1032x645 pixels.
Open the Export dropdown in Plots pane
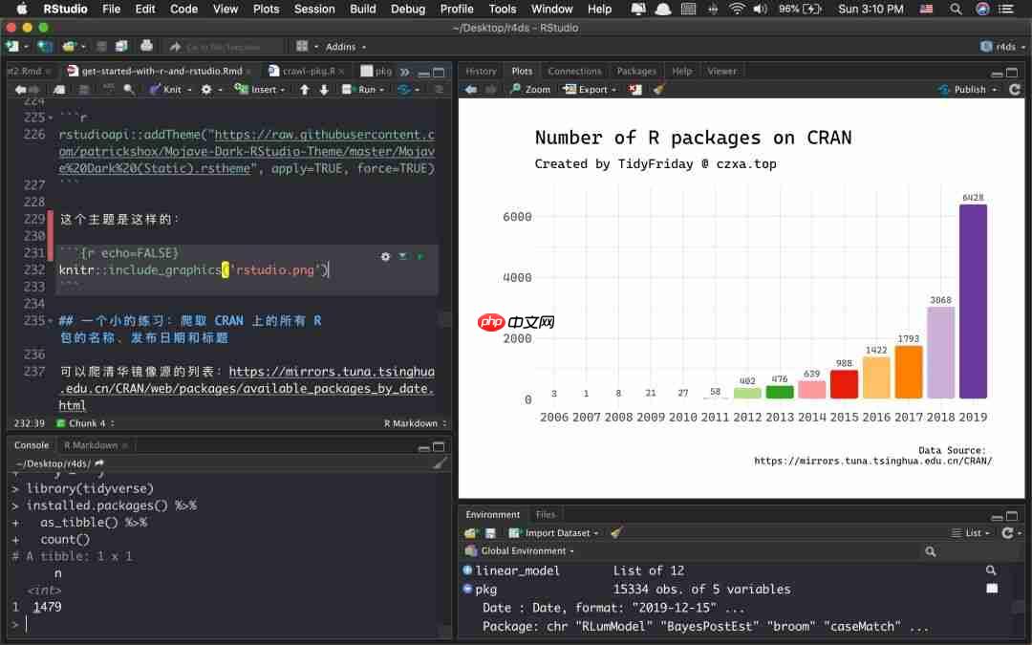591,89
